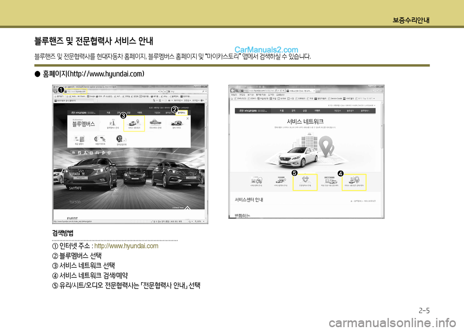Select the 주요서비스 안내 car icon

coord(155,124)
